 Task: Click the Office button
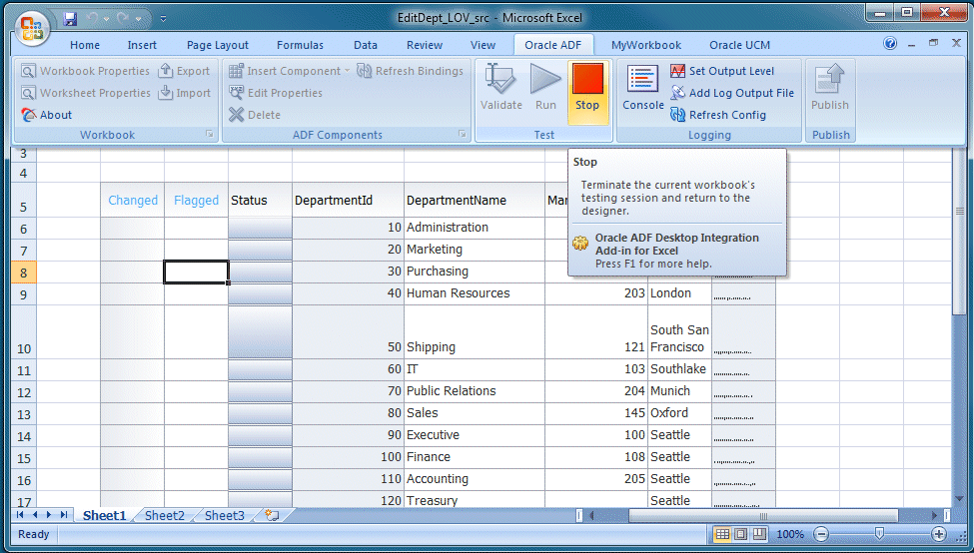[31, 27]
